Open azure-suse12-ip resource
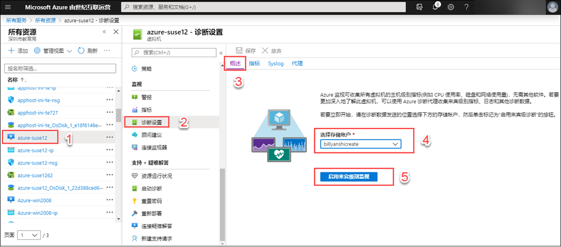This screenshot has height=247, width=561. pyautogui.click(x=36, y=150)
